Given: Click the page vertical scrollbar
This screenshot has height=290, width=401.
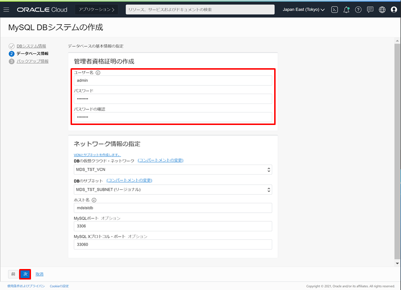Looking at the screenshot, I should coord(398,143).
